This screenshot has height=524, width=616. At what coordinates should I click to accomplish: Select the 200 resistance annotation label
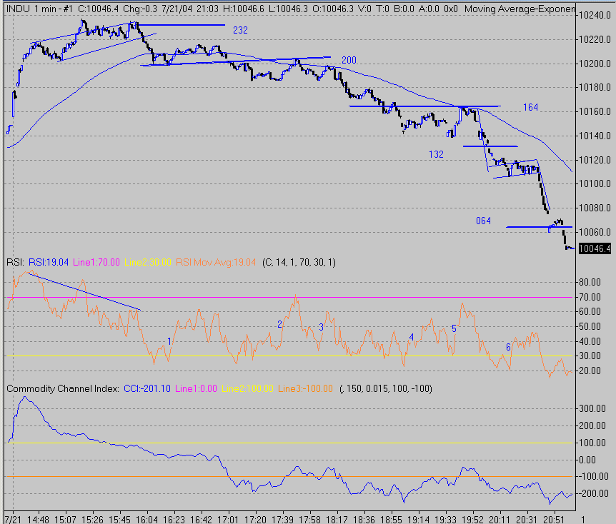349,60
